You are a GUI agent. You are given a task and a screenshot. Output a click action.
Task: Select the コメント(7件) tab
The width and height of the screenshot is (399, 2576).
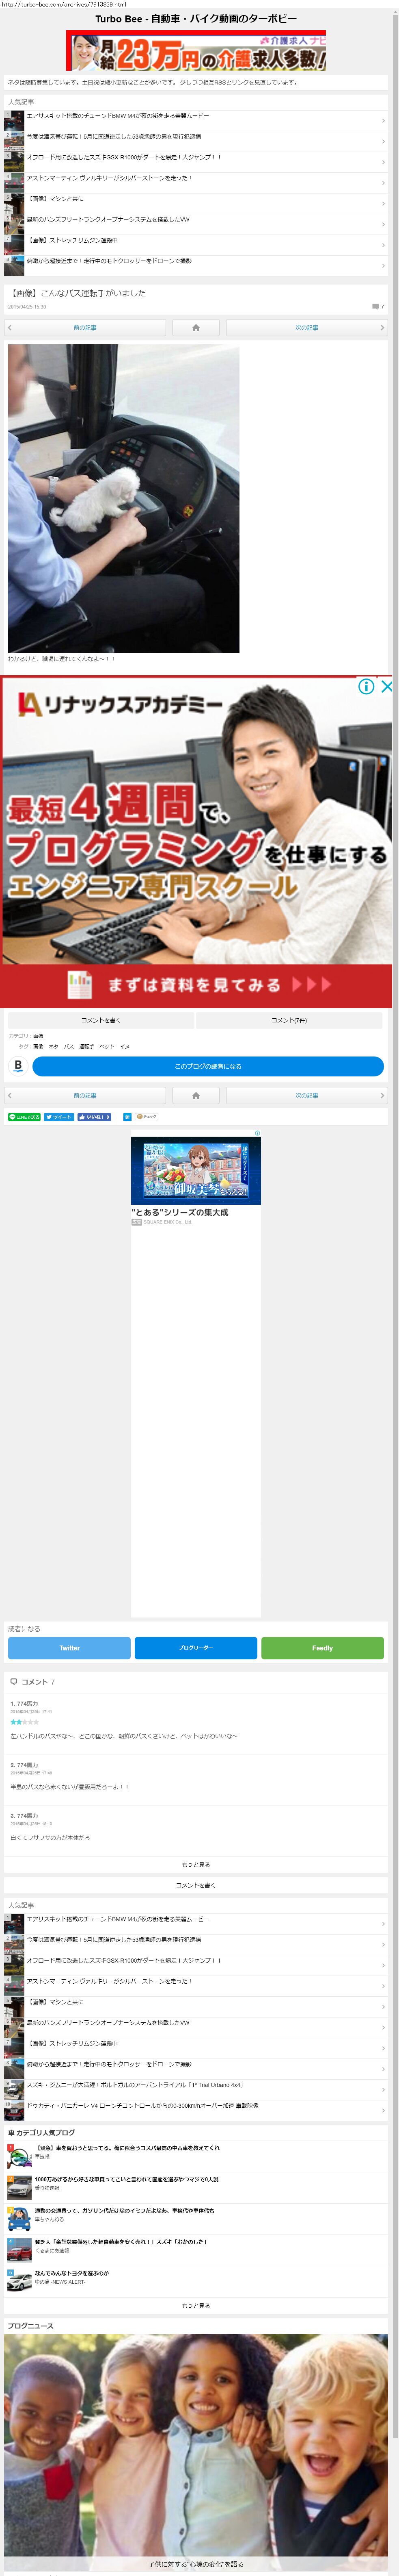(x=289, y=1020)
